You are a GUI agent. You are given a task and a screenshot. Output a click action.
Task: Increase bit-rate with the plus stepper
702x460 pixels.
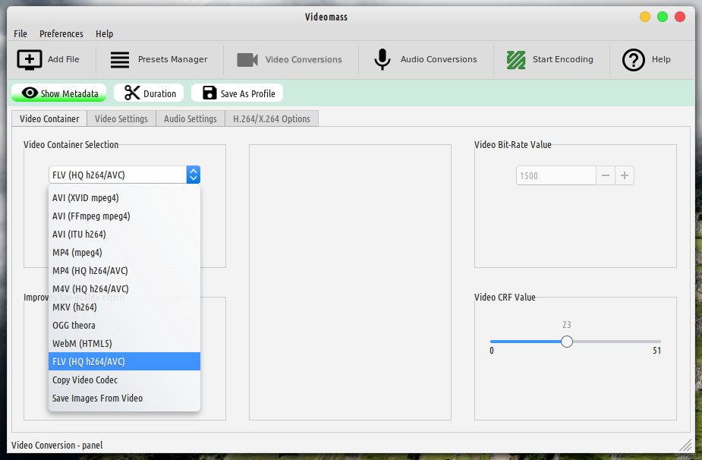pos(625,175)
